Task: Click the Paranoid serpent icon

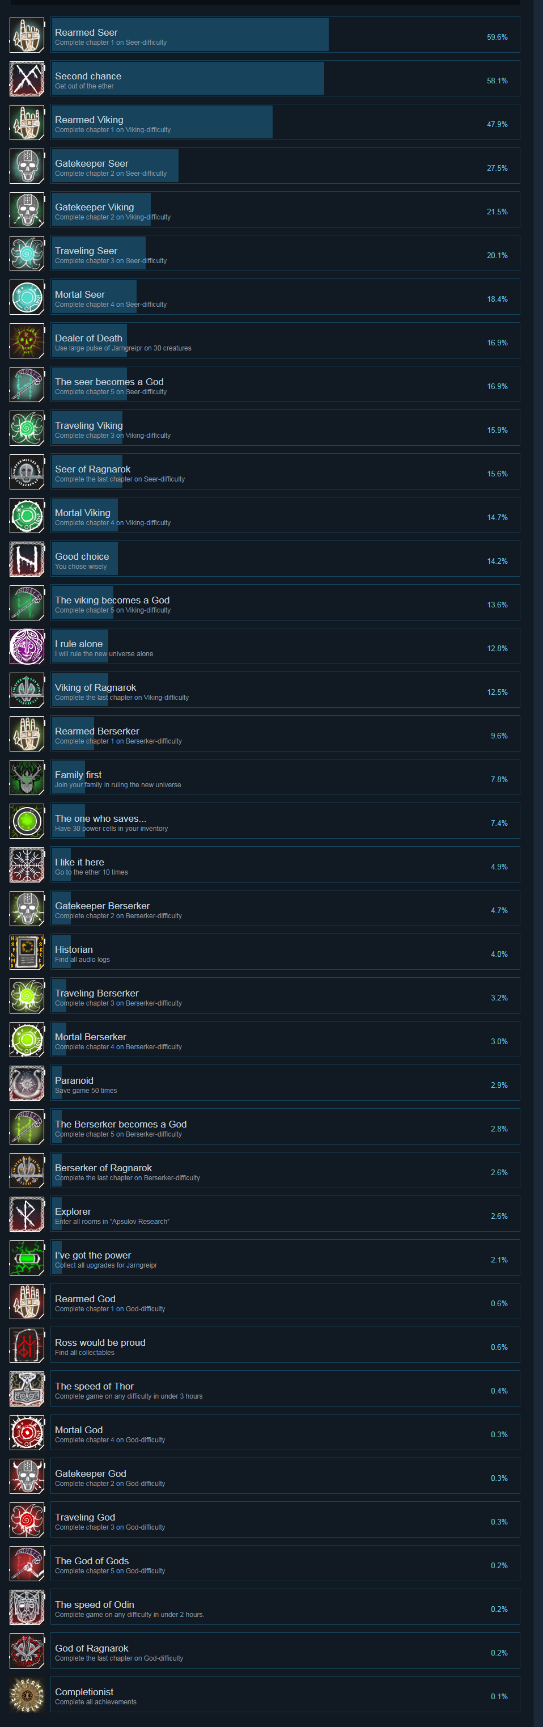Action: [27, 1083]
